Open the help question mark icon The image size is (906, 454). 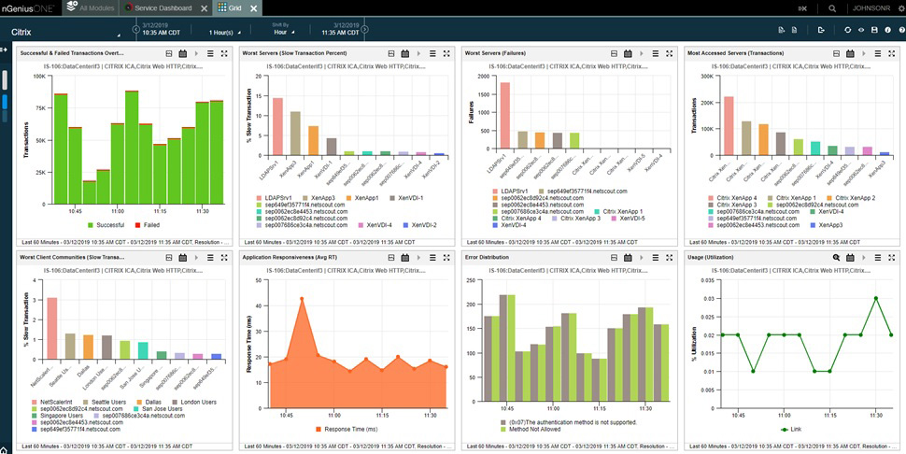point(901,30)
